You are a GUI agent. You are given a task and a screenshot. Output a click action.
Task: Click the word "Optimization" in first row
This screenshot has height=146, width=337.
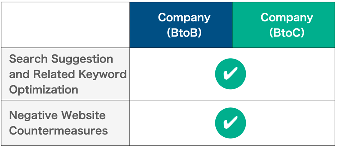click(x=43, y=90)
